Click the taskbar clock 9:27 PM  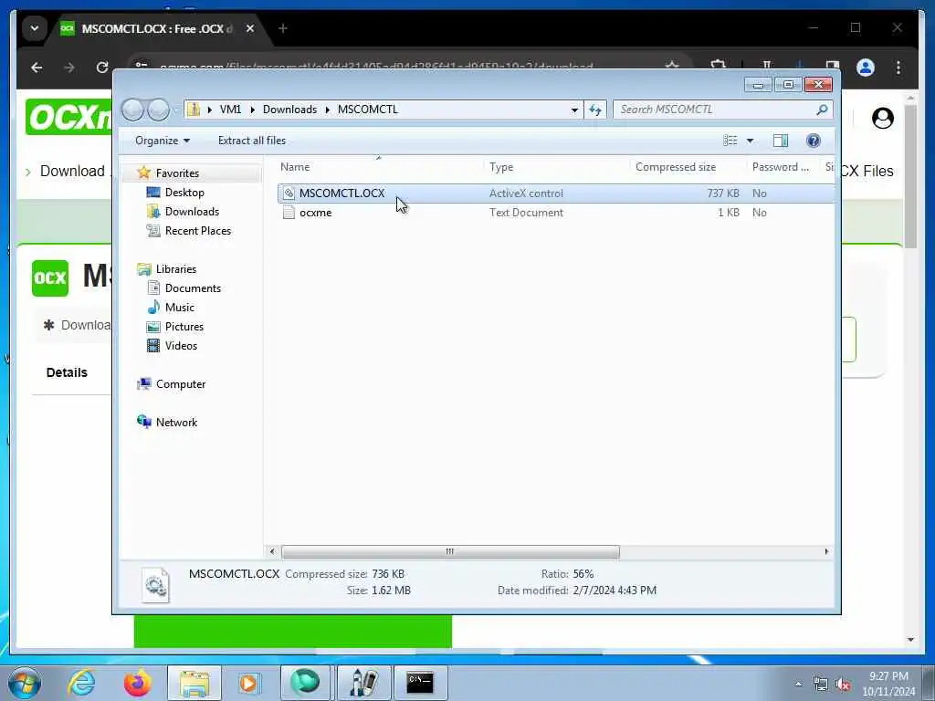(888, 676)
